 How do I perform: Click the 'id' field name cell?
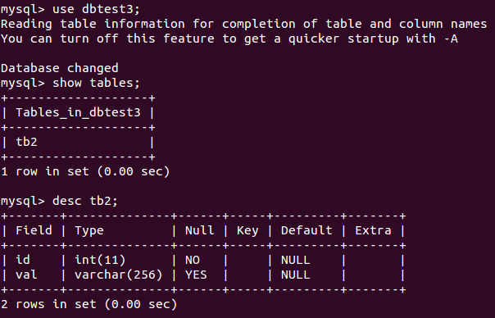23,260
